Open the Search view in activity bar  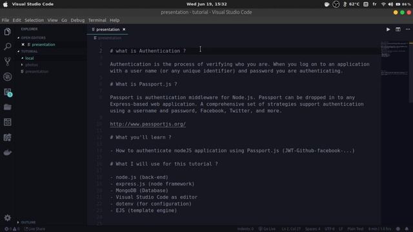pos(7,46)
